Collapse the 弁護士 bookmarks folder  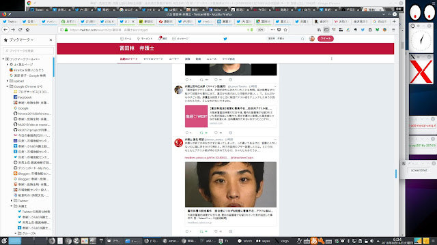click(x=12, y=206)
